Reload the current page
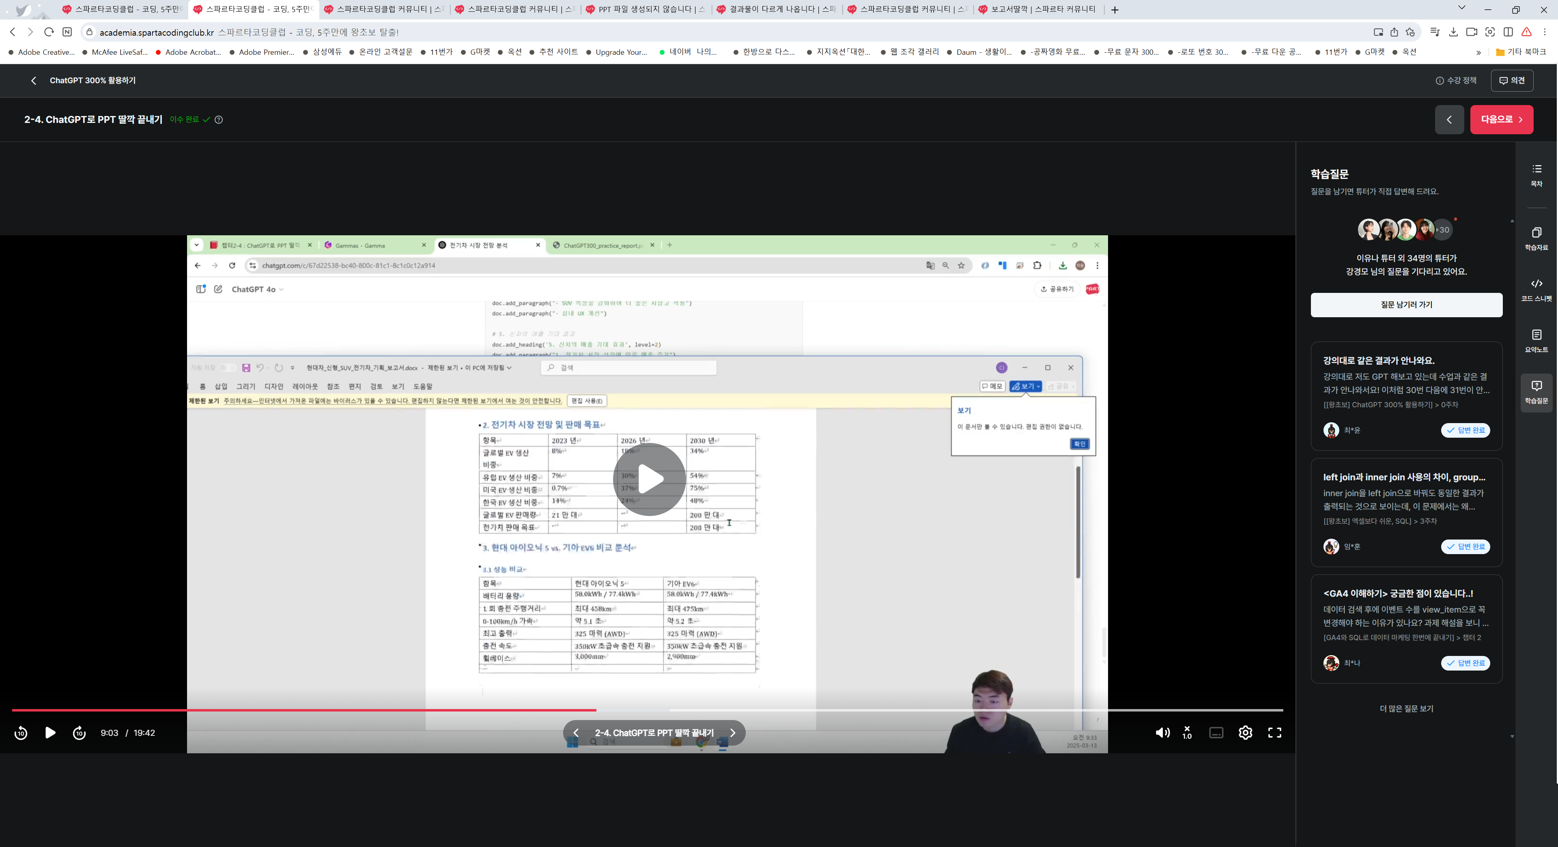Viewport: 1558px width, 847px height. click(x=49, y=32)
